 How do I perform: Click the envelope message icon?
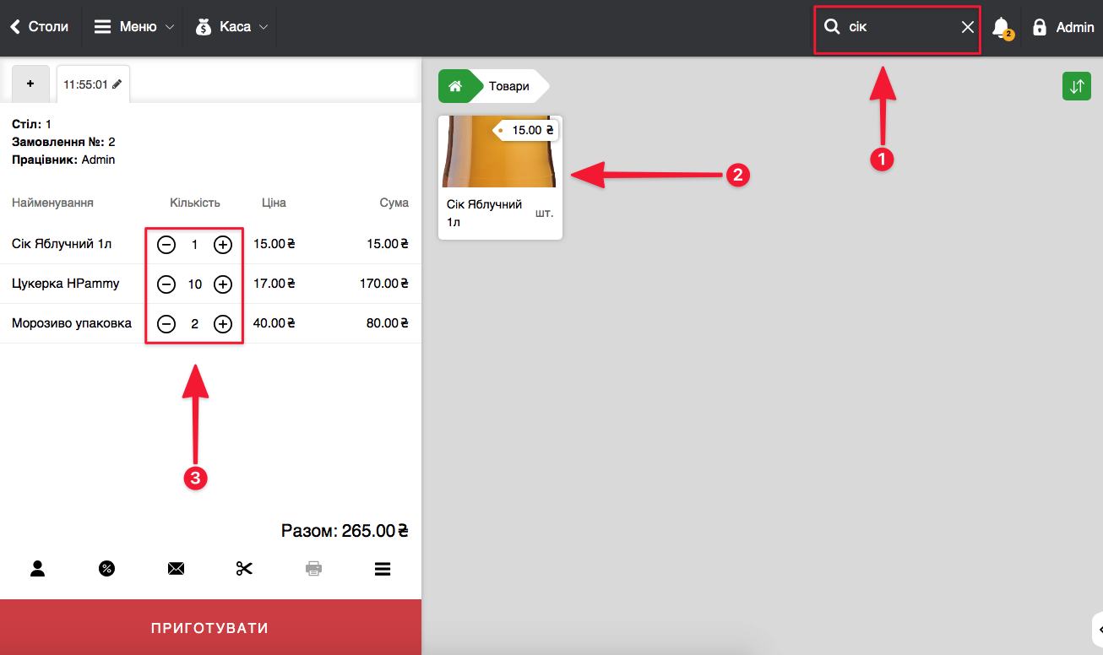click(x=176, y=569)
